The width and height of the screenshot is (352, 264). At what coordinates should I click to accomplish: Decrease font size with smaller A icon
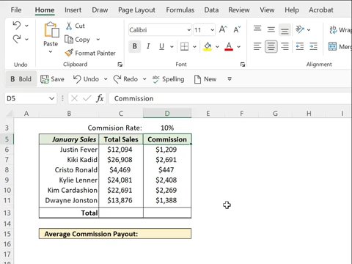pyautogui.click(x=237, y=29)
